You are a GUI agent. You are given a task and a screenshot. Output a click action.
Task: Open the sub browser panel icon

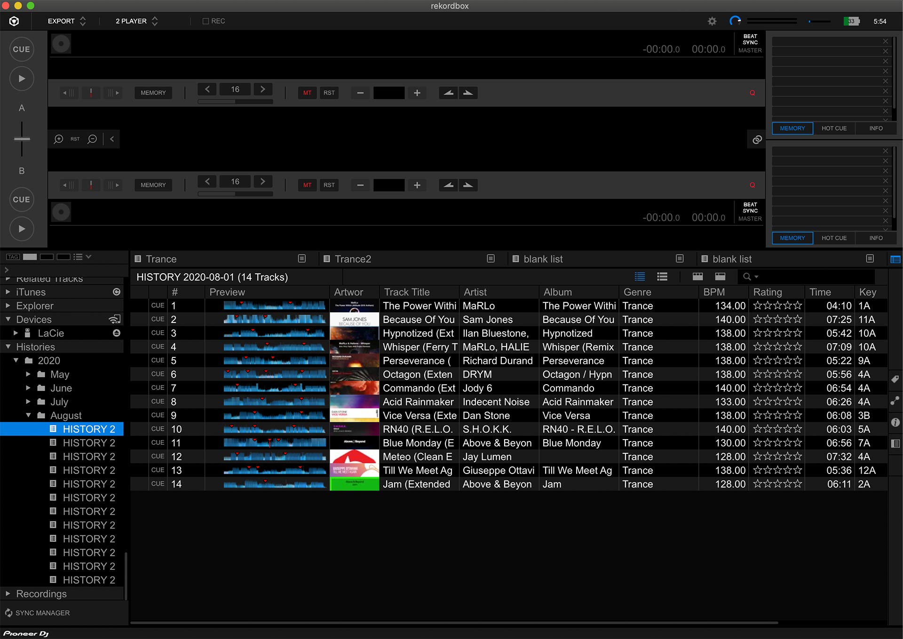coord(895,443)
